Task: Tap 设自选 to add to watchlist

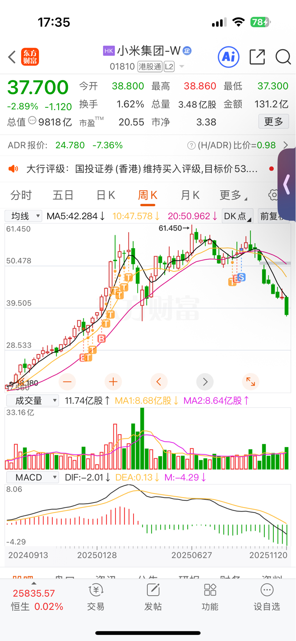Action: tap(267, 597)
